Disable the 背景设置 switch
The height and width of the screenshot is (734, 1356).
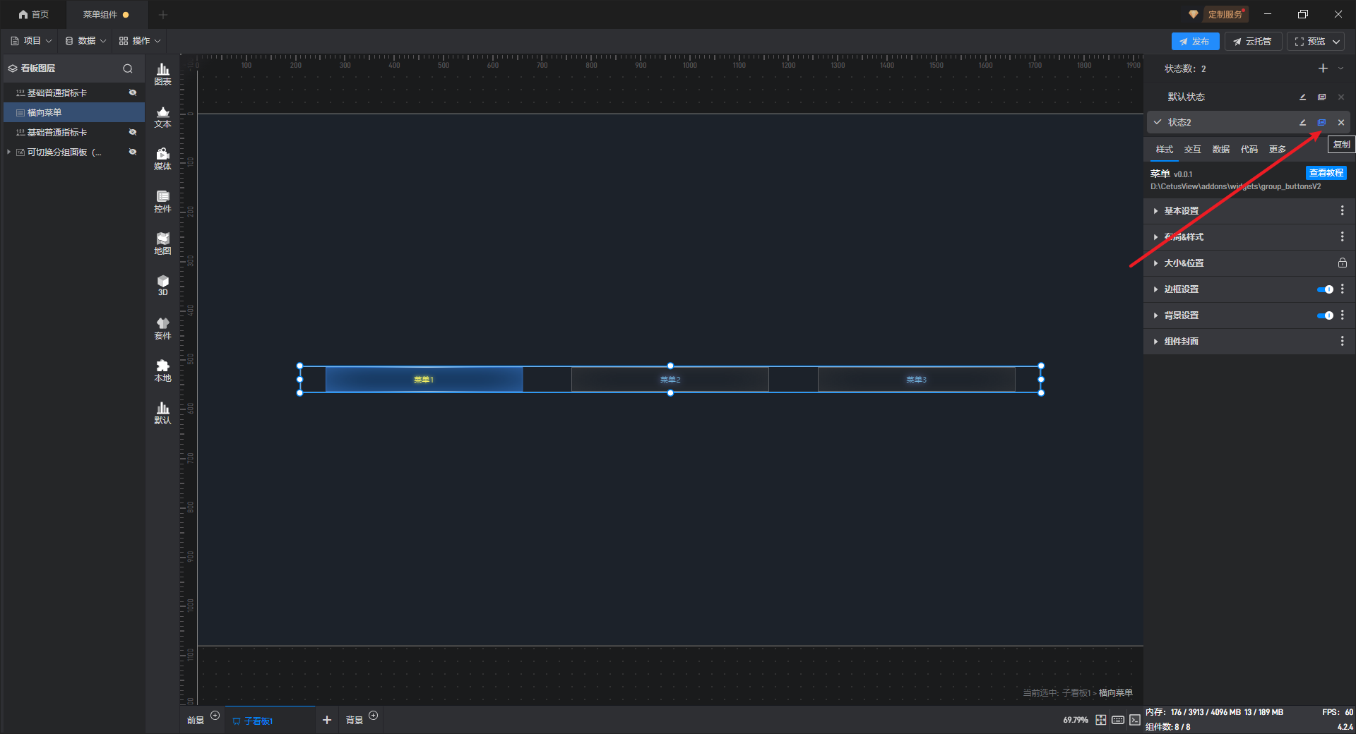pyautogui.click(x=1325, y=315)
